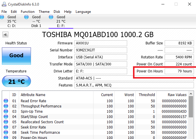Select the Disk 1 tab
This screenshot has height=139, width=196.
36,21
